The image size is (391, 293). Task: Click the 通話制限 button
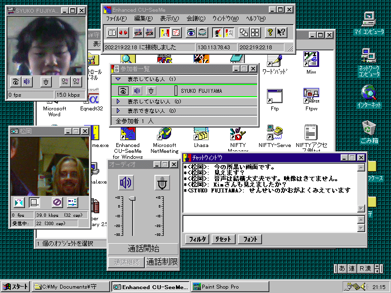[x=162, y=262]
